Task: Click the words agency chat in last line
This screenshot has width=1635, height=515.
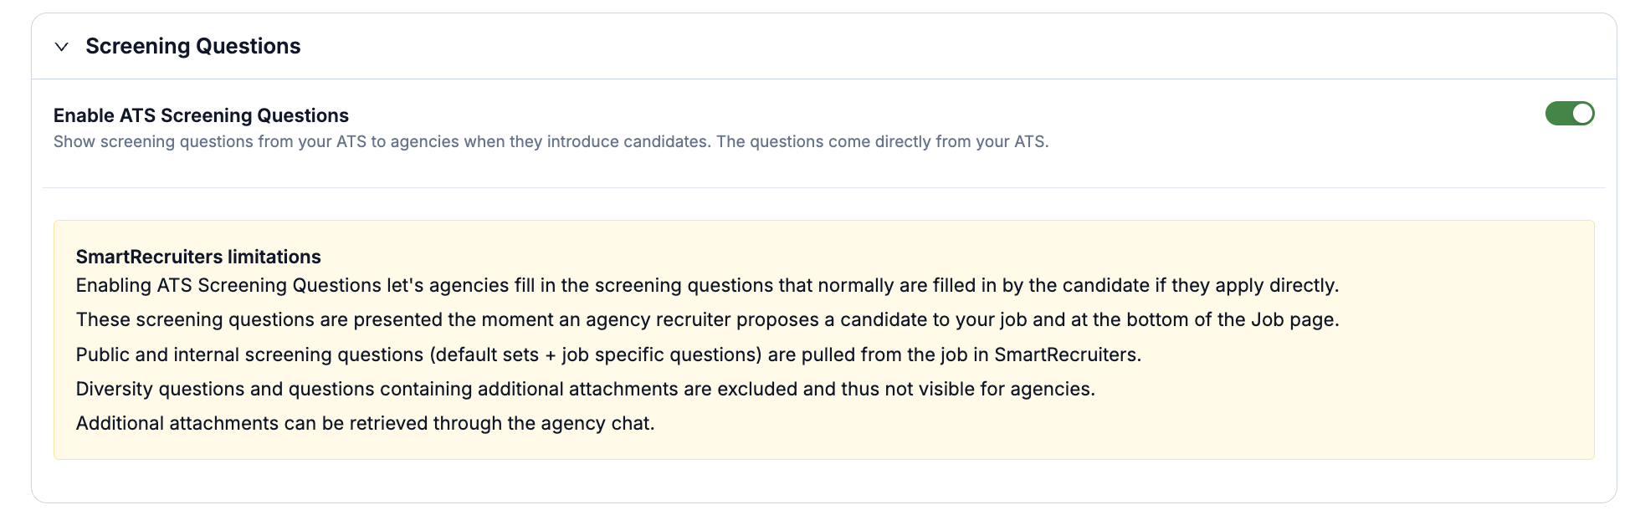Action: point(597,423)
